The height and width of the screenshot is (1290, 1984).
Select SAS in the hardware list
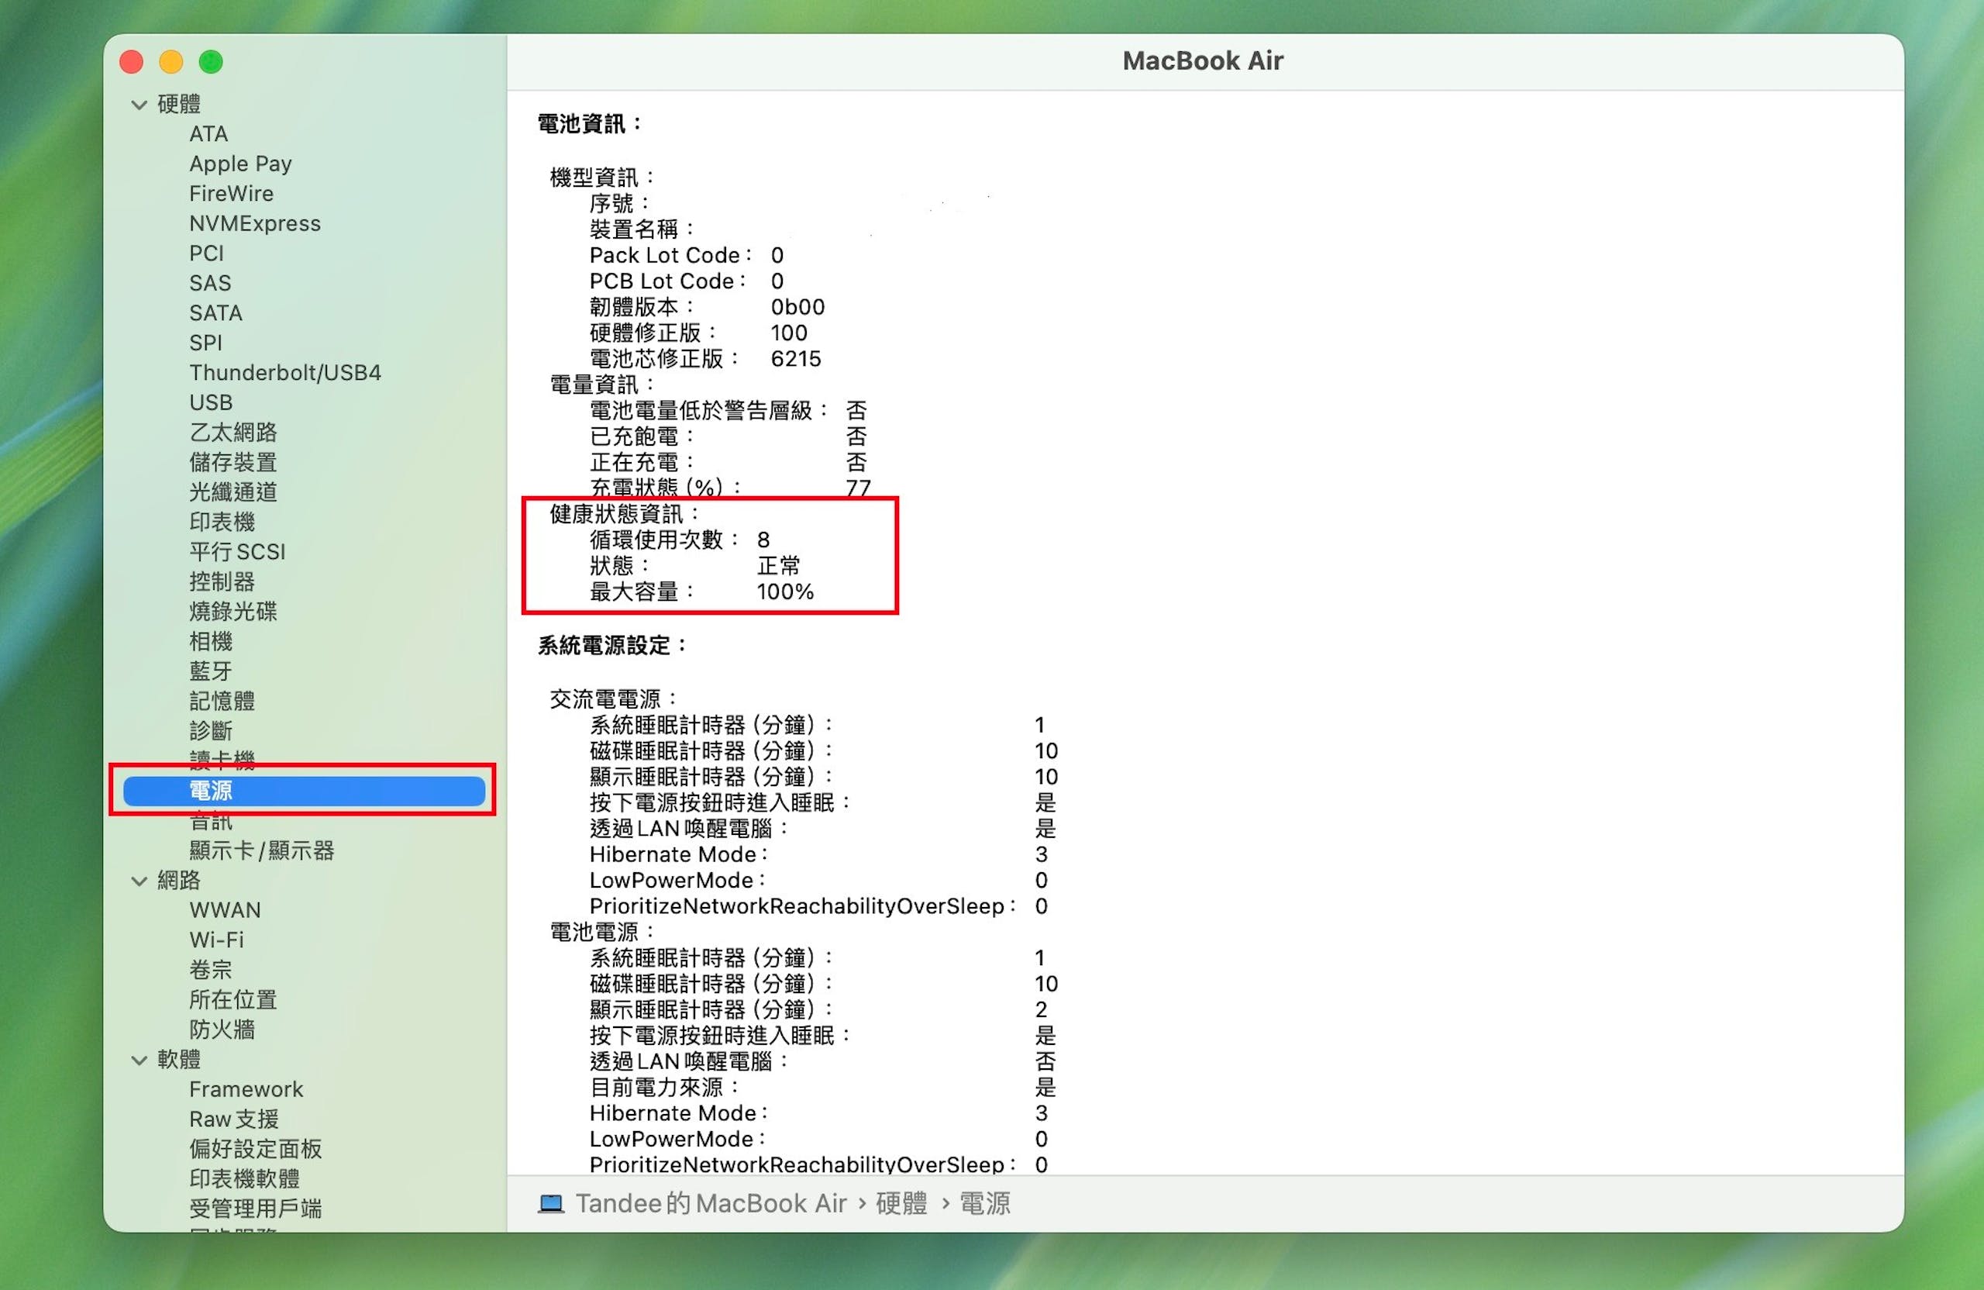tap(210, 283)
